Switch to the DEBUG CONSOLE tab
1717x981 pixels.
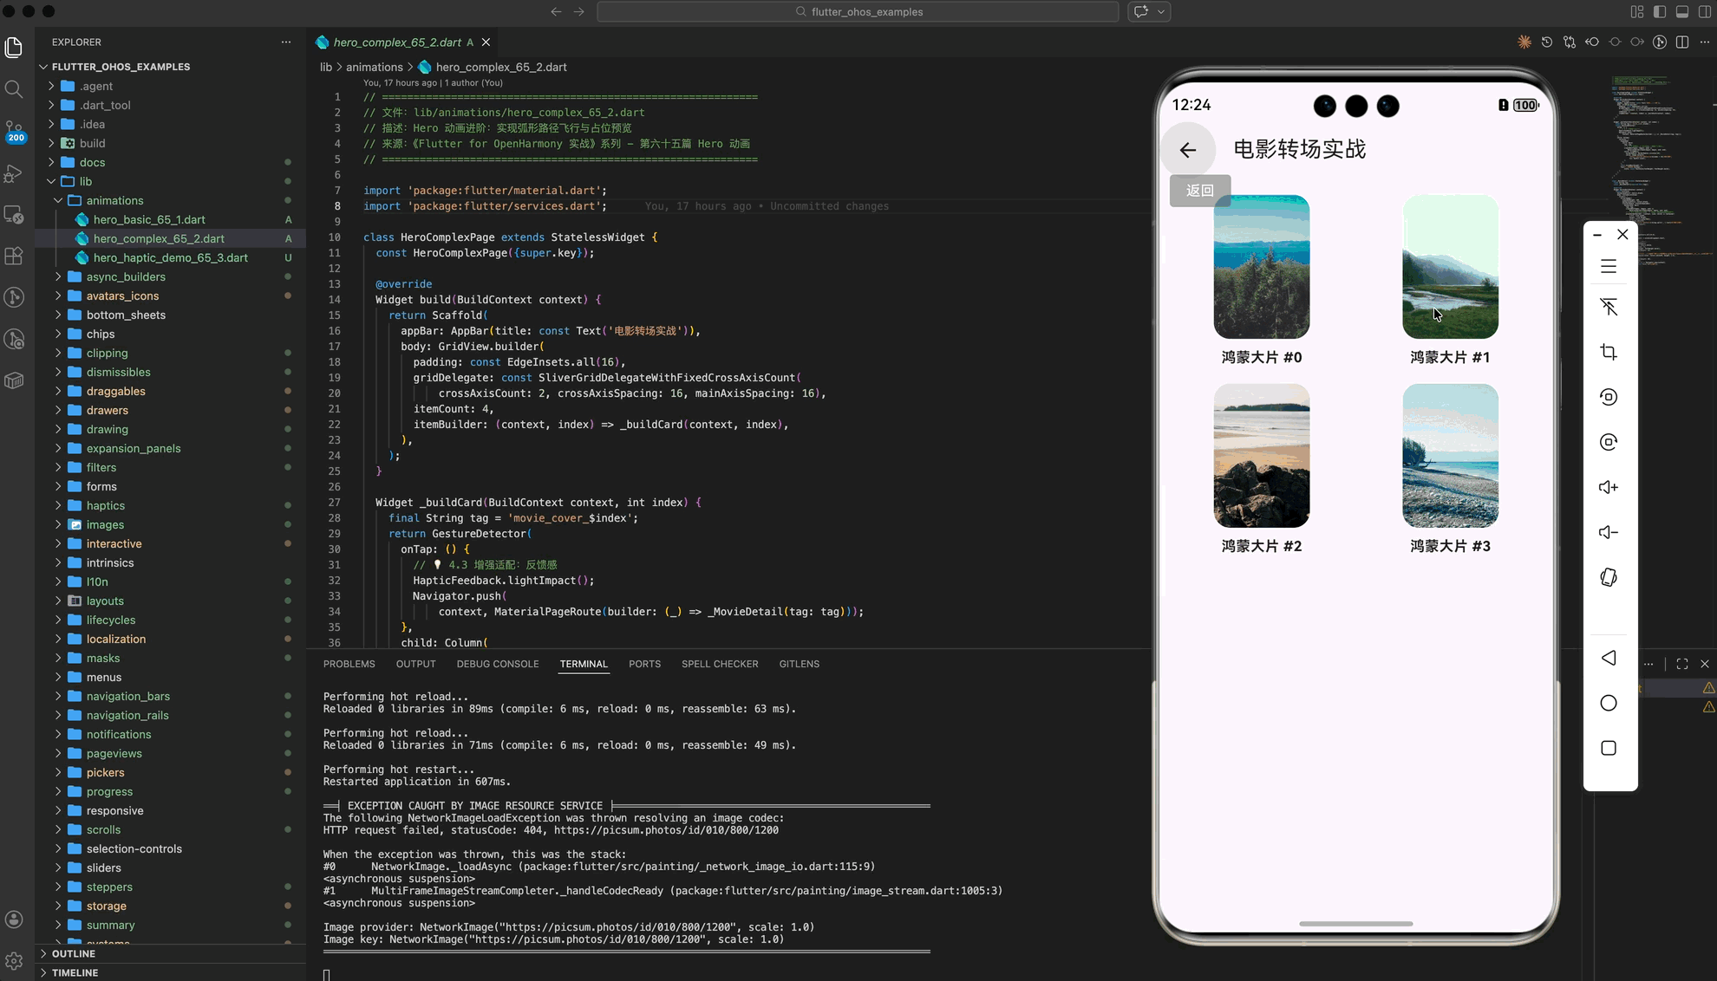point(497,664)
